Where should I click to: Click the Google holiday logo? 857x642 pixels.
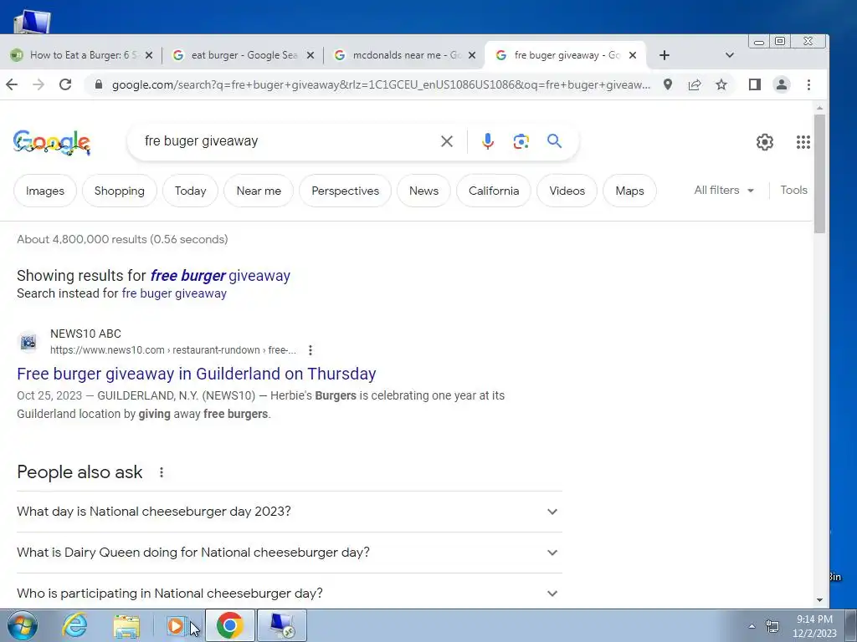point(52,142)
